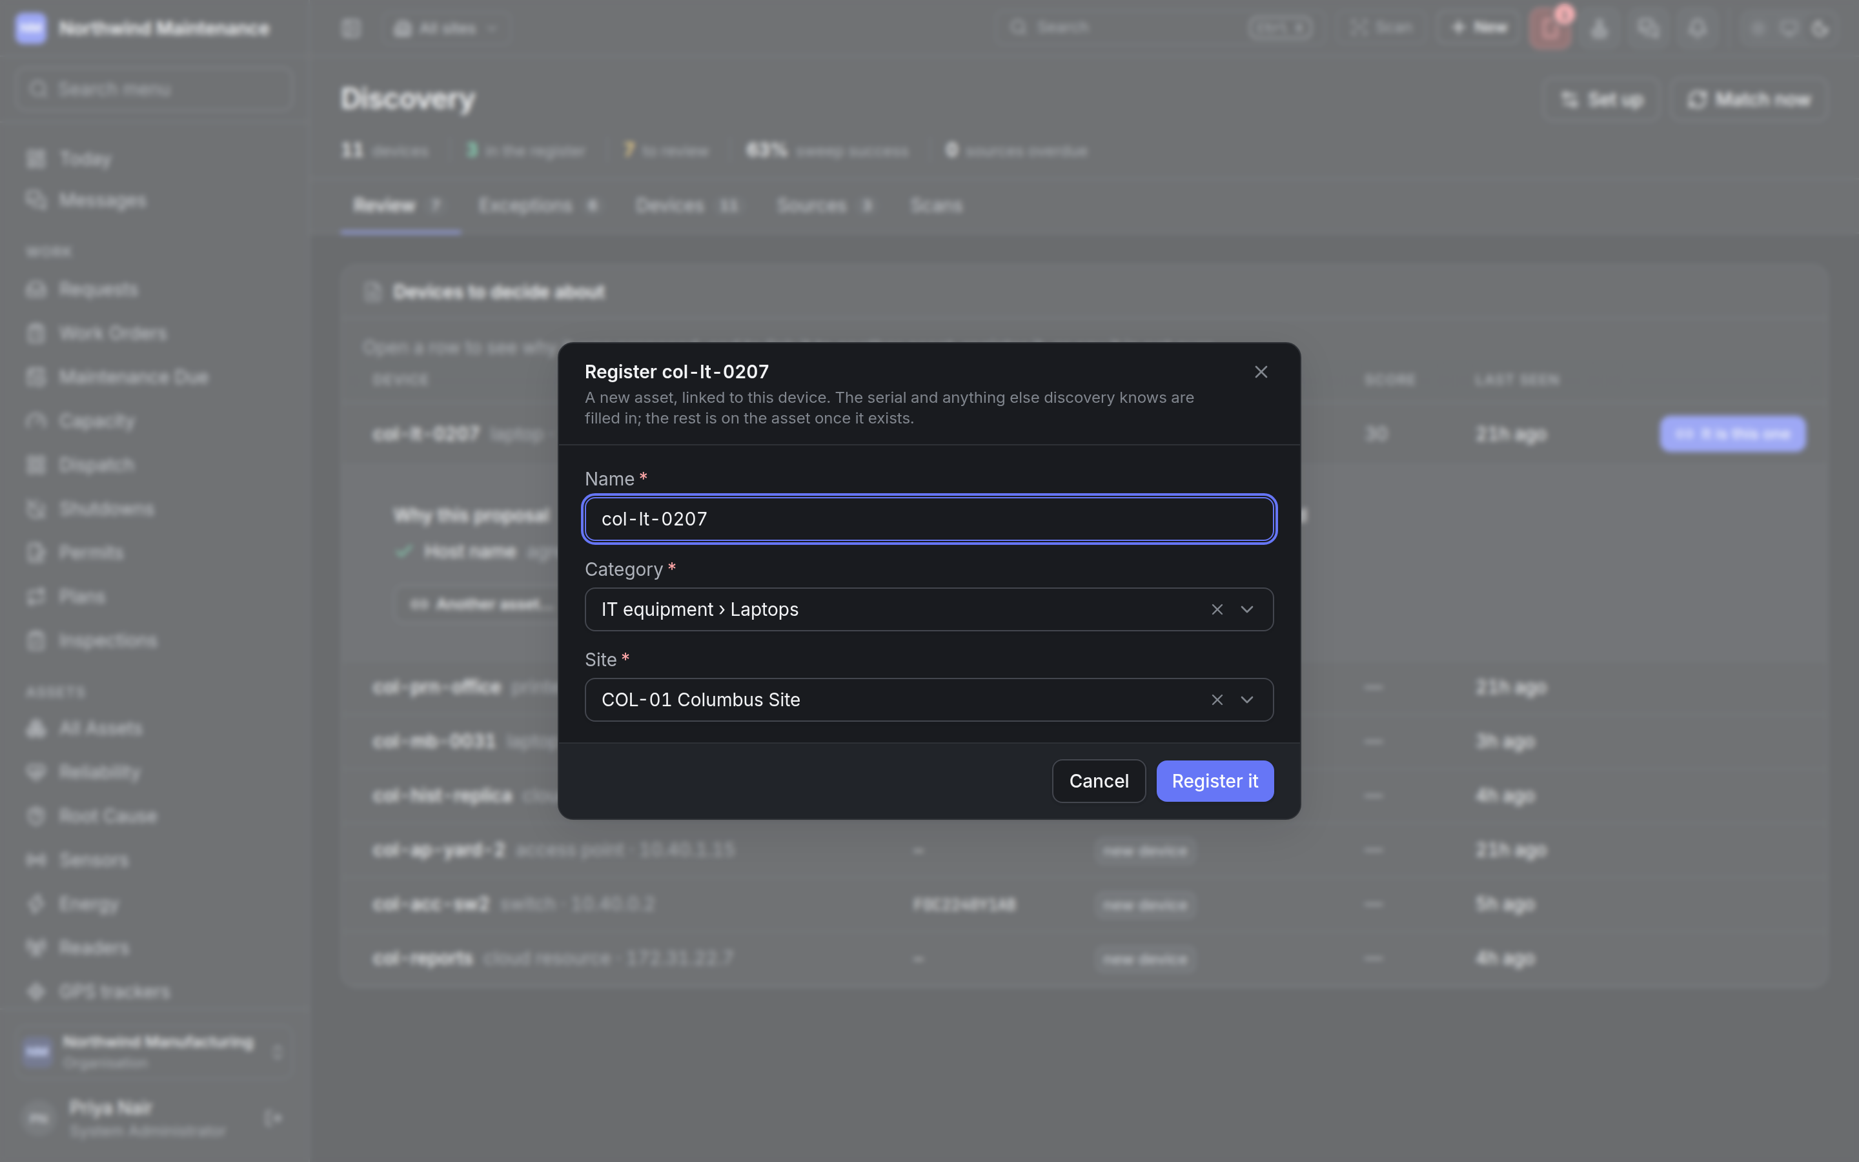This screenshot has width=1859, height=1162.
Task: Switch to the Devices tab
Action: (x=687, y=205)
